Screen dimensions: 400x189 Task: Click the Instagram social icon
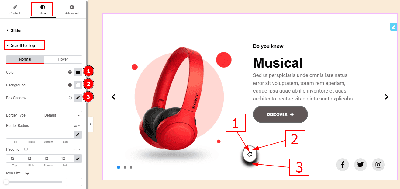(378, 165)
